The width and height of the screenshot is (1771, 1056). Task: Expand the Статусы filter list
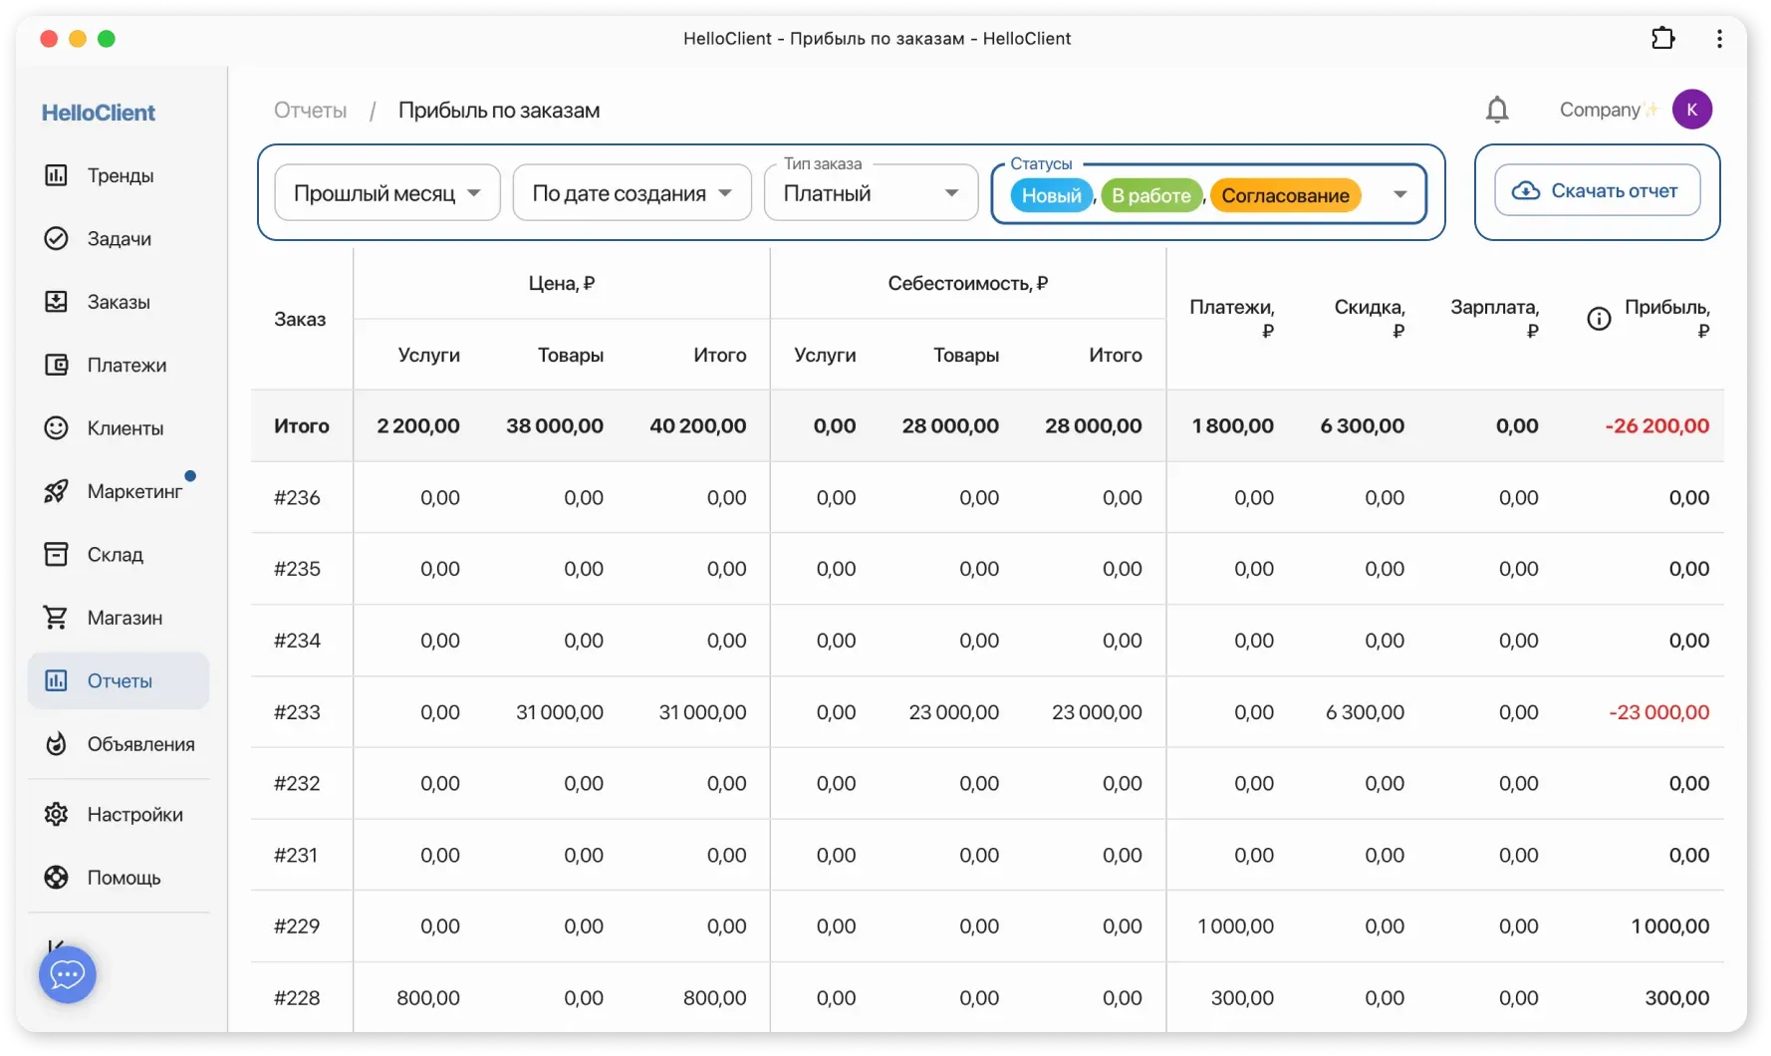1401,194
